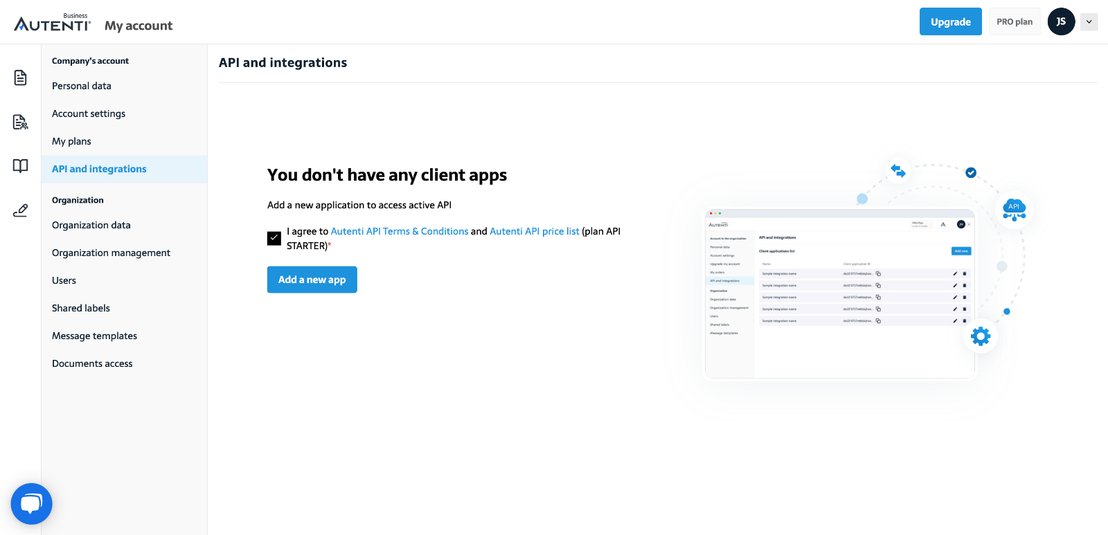Click 'API and integrations' page title
The width and height of the screenshot is (1108, 535).
(x=283, y=63)
